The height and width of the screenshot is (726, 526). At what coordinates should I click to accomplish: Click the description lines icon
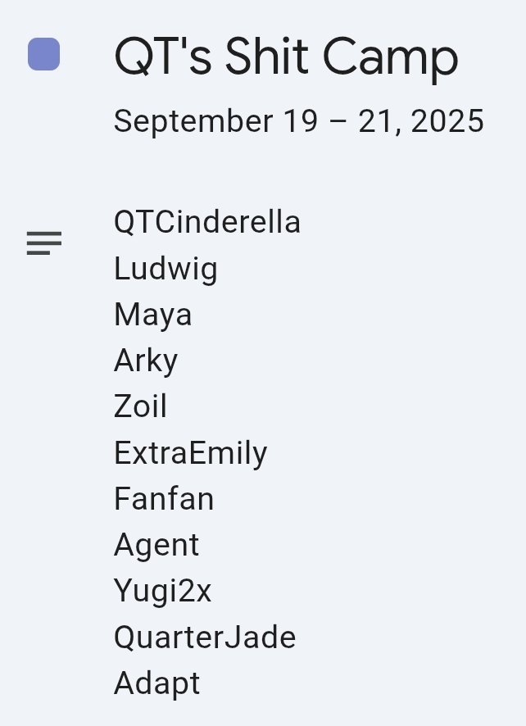click(44, 243)
